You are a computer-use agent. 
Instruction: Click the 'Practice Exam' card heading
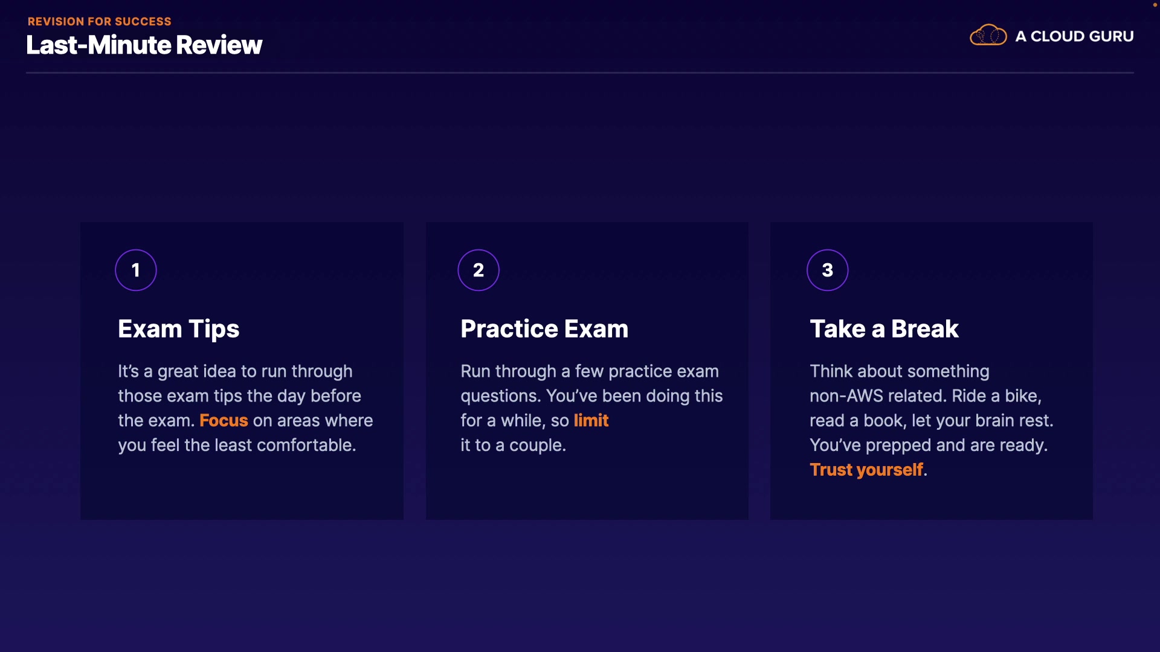pyautogui.click(x=544, y=329)
